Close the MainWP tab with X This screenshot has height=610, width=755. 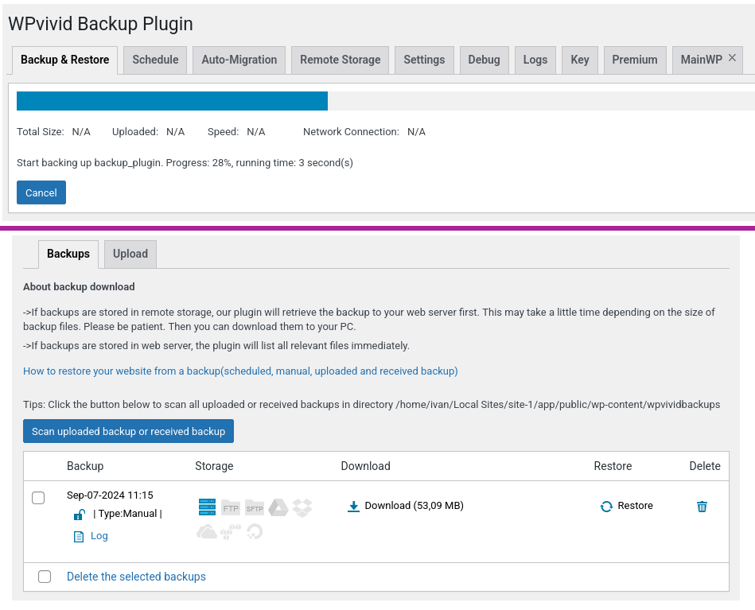coord(732,58)
